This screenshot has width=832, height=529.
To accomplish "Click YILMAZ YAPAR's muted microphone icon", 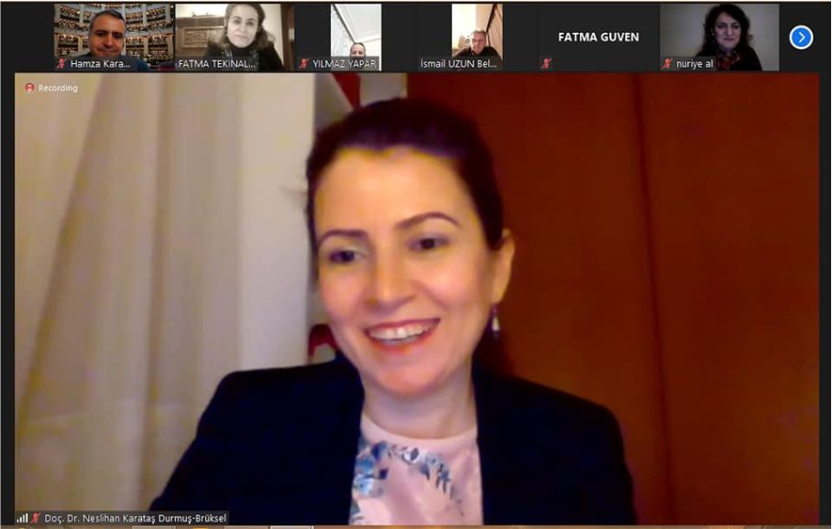I will tap(303, 63).
